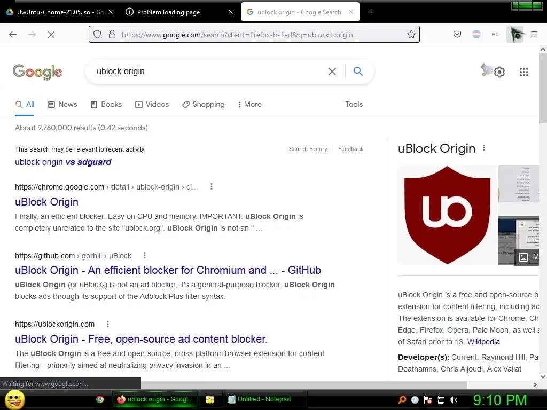Open the upper small uBlock screenshot thumbnail
Screen dimensions: 547x410
click(518, 184)
